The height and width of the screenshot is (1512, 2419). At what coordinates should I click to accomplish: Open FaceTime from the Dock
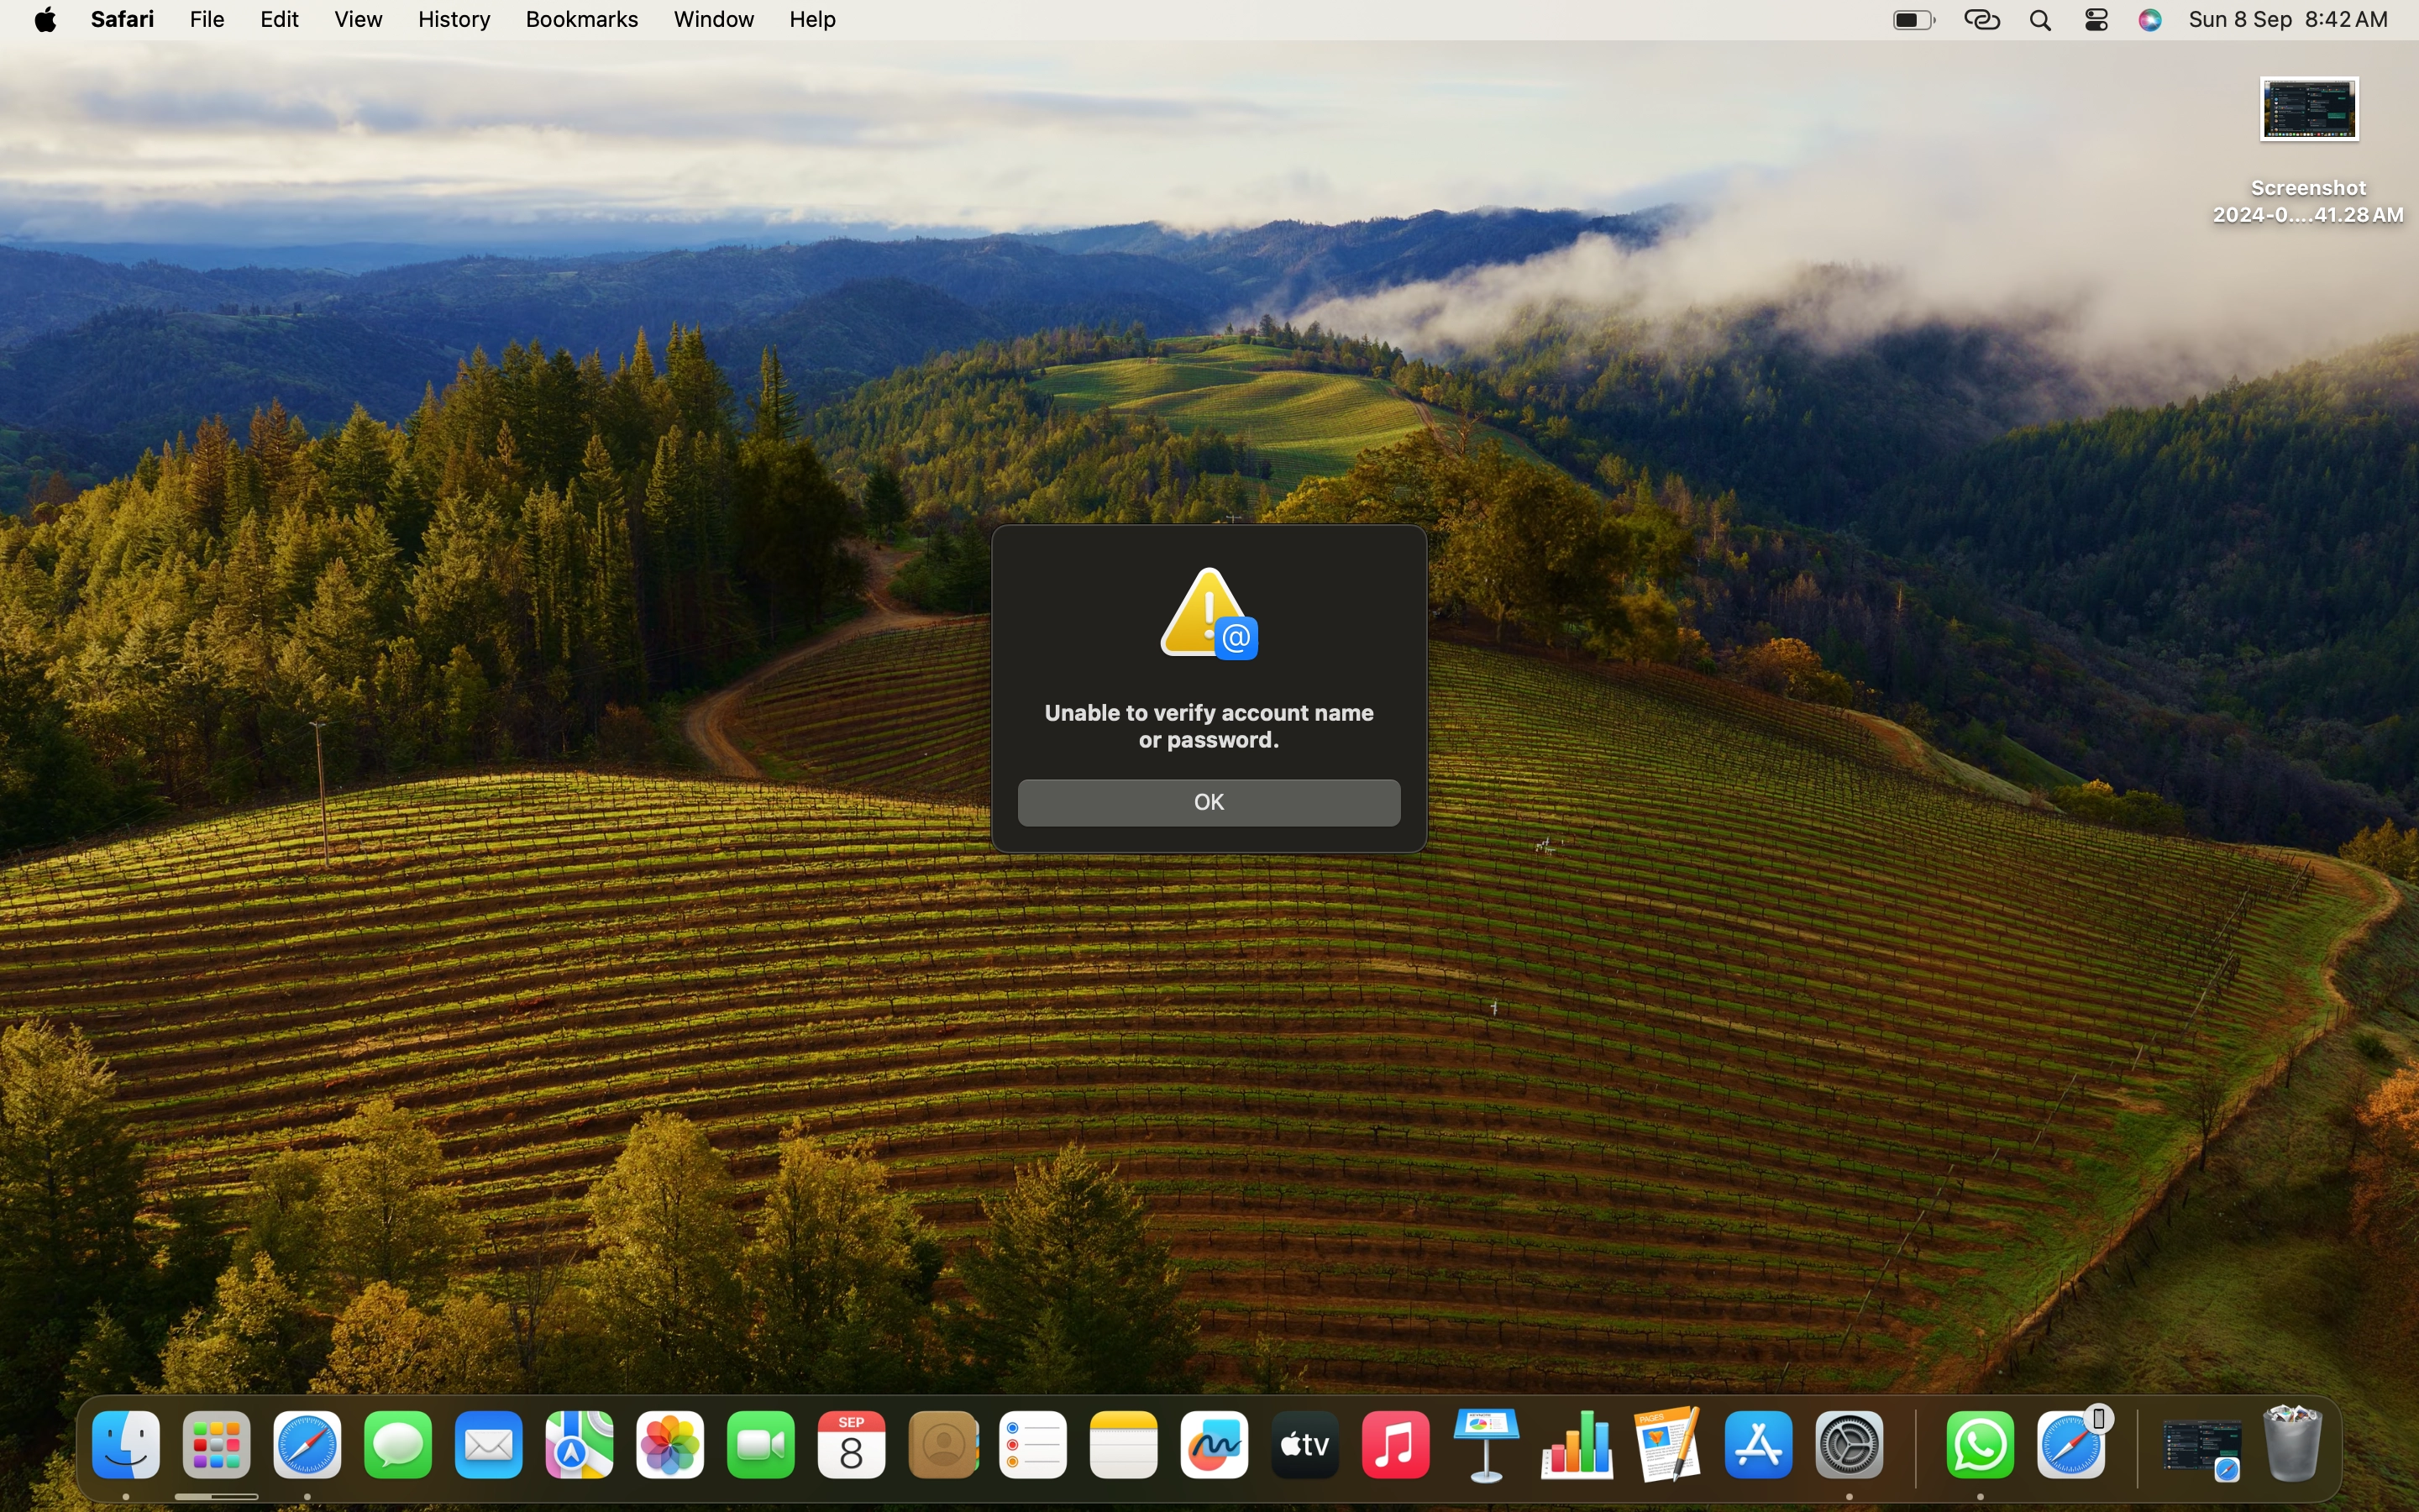(x=761, y=1445)
